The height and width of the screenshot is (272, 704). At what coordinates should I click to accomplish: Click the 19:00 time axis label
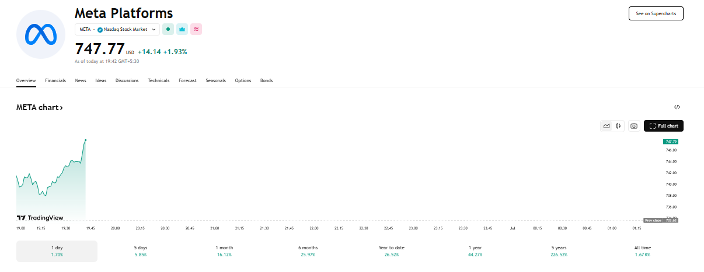[x=20, y=228]
